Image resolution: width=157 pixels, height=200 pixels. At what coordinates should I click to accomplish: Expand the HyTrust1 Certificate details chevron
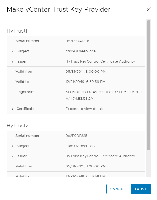[x=12, y=109]
